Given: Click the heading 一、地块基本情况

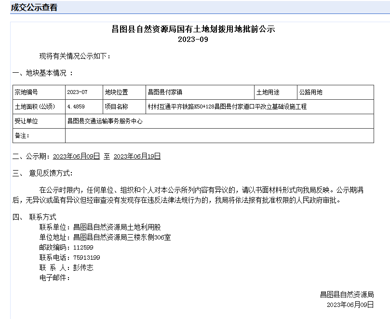Looking at the screenshot, I should [42, 73].
